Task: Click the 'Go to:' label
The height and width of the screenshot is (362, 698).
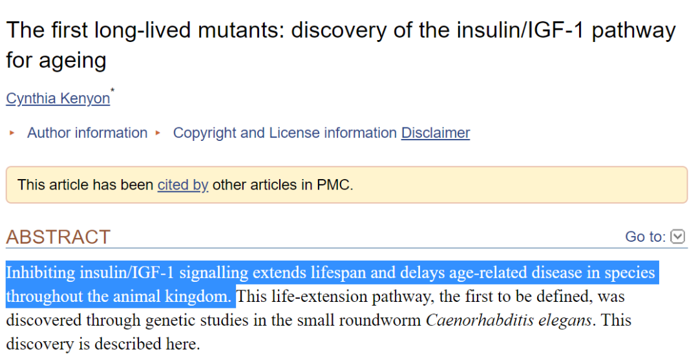Action: click(x=645, y=237)
